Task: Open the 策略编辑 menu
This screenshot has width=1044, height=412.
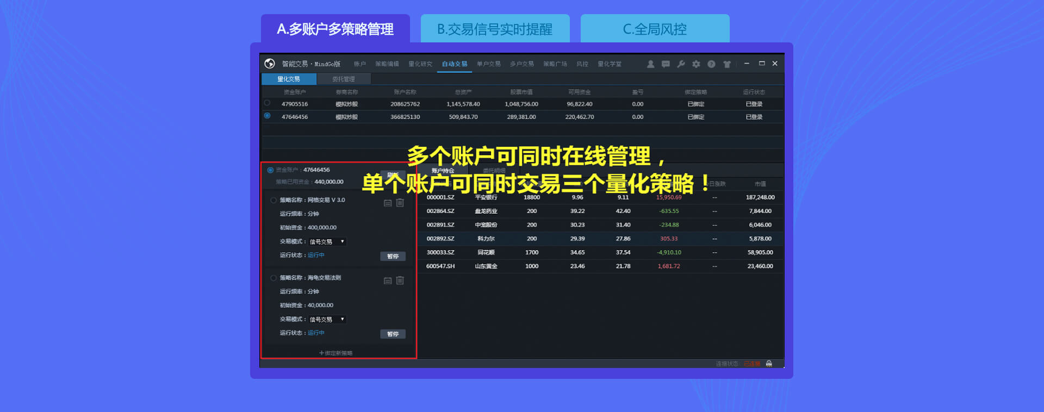Action: (x=387, y=64)
